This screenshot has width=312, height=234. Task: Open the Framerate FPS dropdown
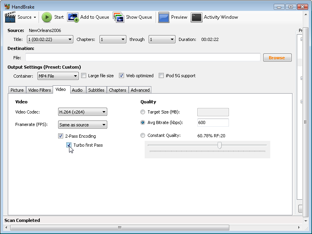[82, 124]
